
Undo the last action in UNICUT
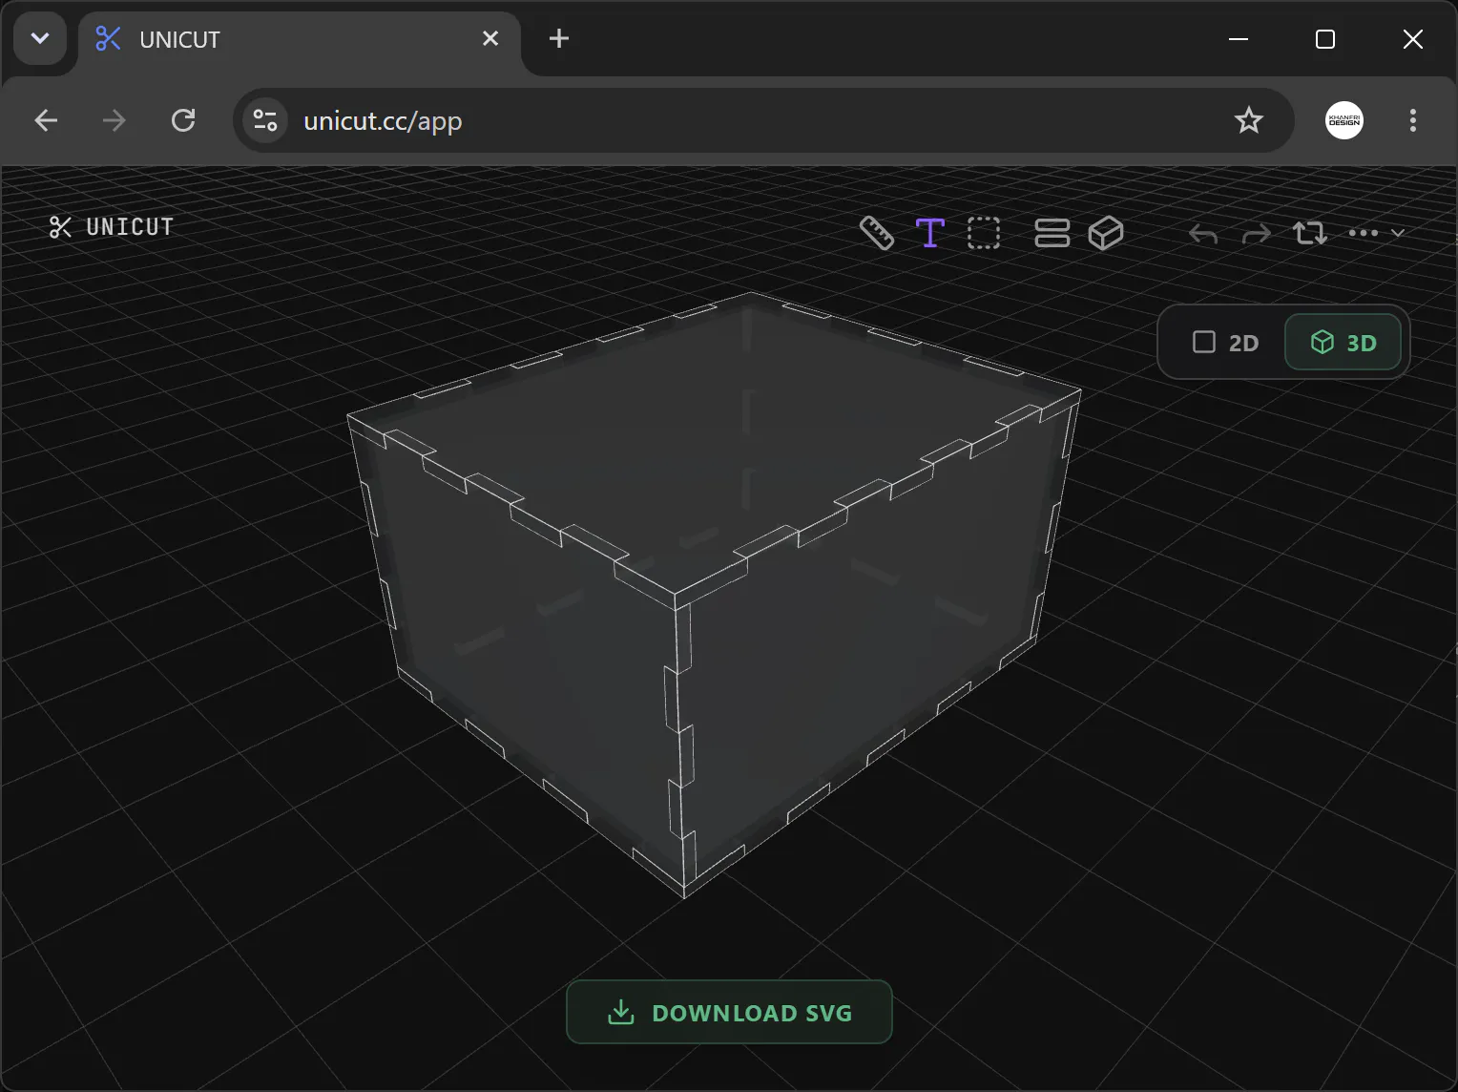click(1203, 234)
